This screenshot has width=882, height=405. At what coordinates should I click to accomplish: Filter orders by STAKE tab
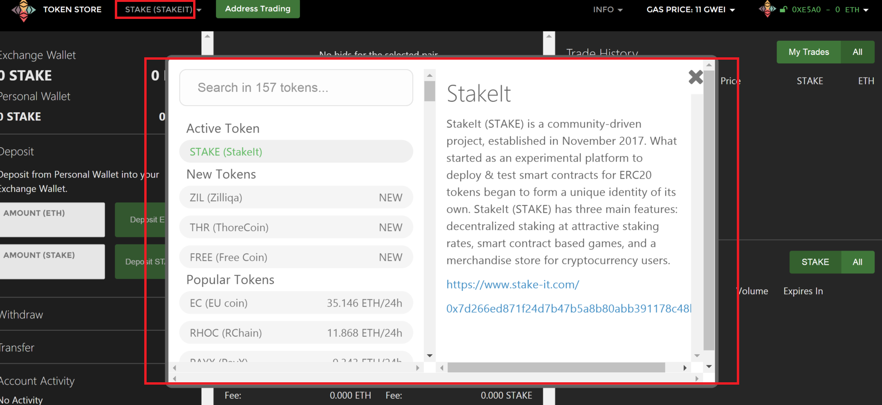click(x=815, y=262)
